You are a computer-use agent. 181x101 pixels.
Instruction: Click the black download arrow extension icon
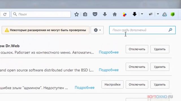pos(135,14)
